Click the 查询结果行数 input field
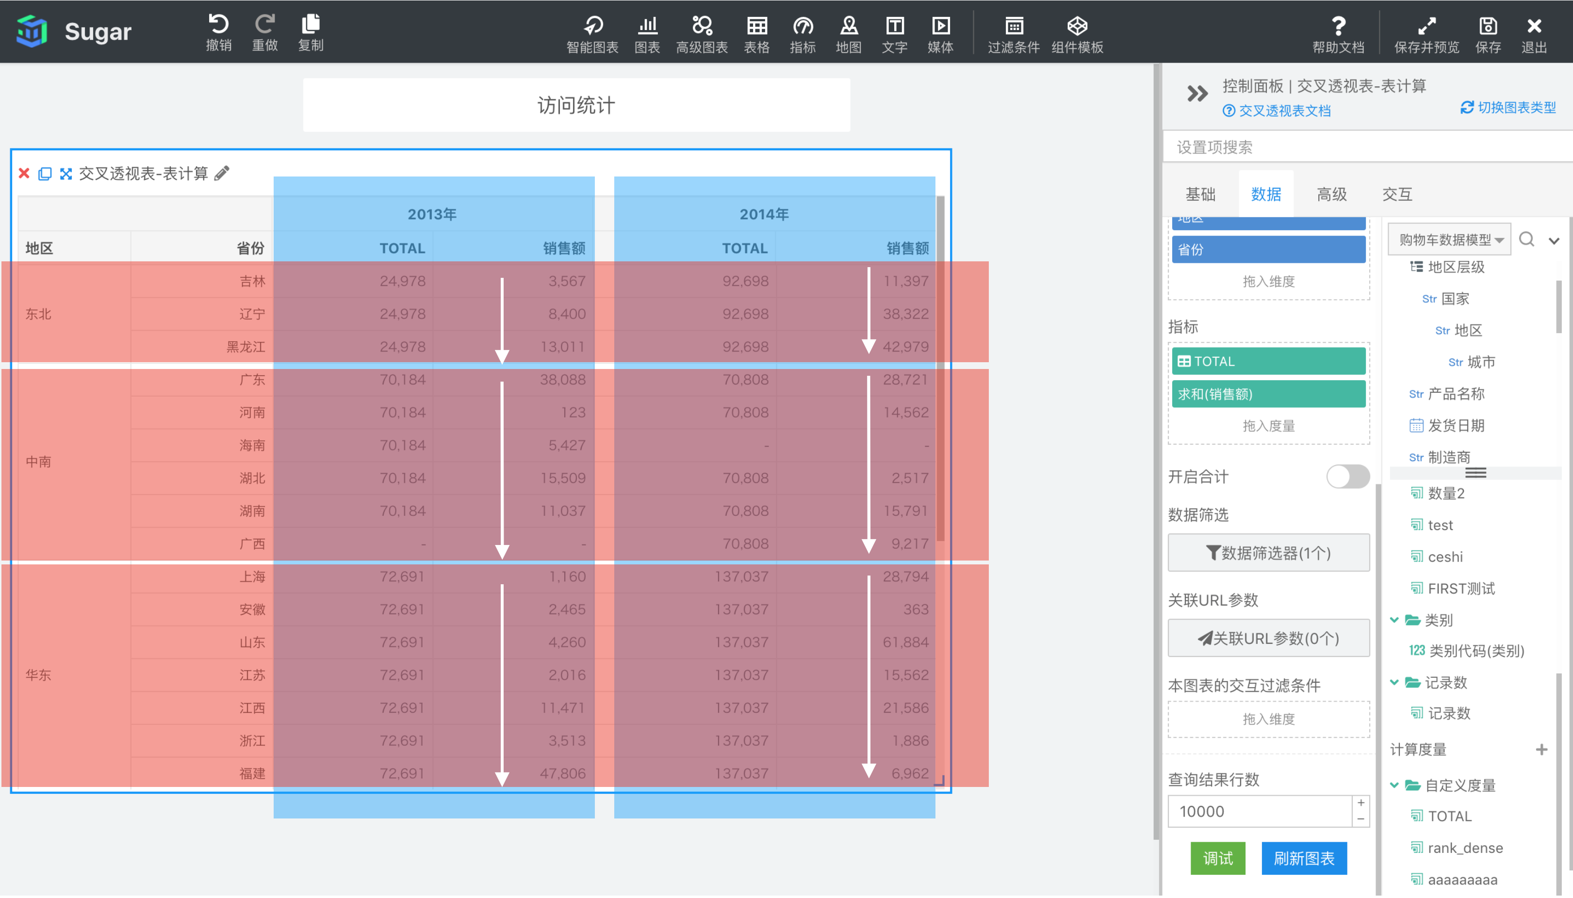This screenshot has height=898, width=1573. coord(1259,811)
